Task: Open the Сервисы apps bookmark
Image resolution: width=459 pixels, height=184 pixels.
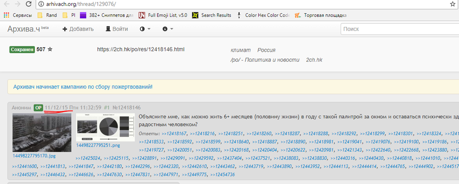Action: 18,15
